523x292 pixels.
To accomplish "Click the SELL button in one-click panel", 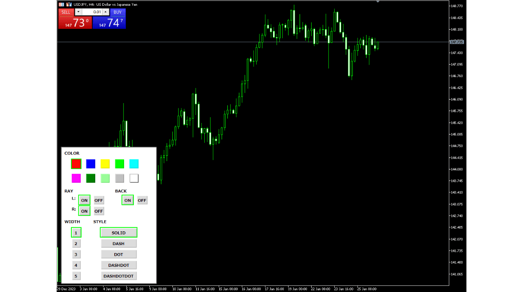I will coord(66,12).
